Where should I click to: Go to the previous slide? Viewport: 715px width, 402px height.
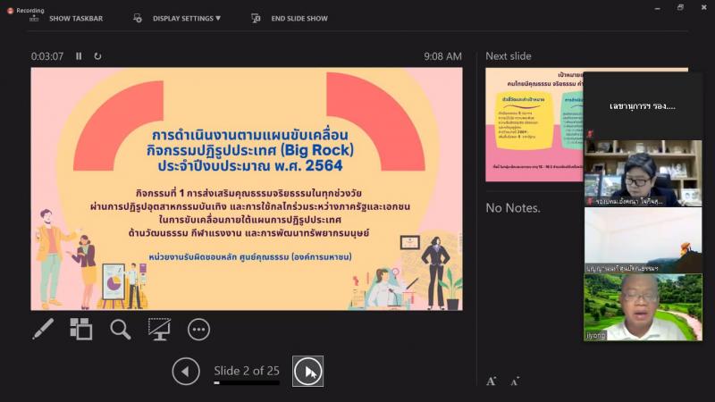pyautogui.click(x=186, y=372)
